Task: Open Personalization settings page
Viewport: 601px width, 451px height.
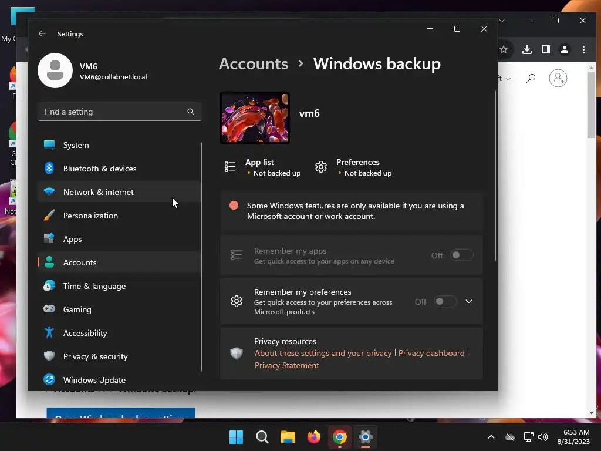Action: [119, 216]
